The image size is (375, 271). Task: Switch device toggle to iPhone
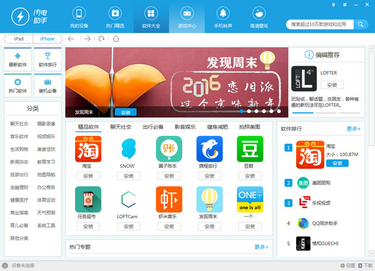48,39
